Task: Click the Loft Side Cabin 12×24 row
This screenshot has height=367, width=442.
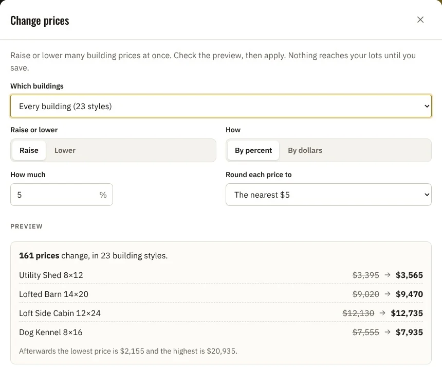Action: pos(220,313)
